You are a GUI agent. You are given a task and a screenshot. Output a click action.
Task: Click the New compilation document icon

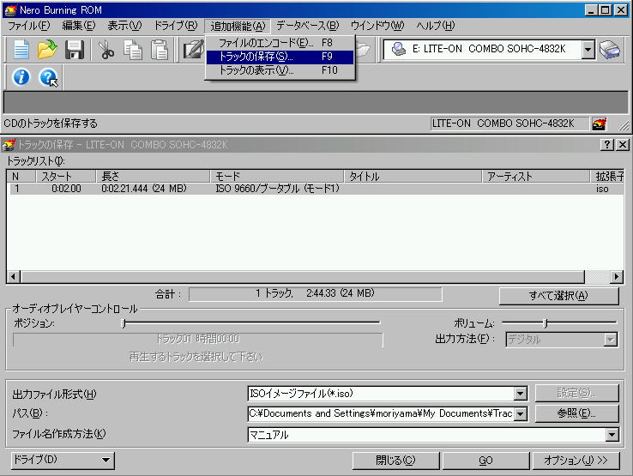click(21, 50)
